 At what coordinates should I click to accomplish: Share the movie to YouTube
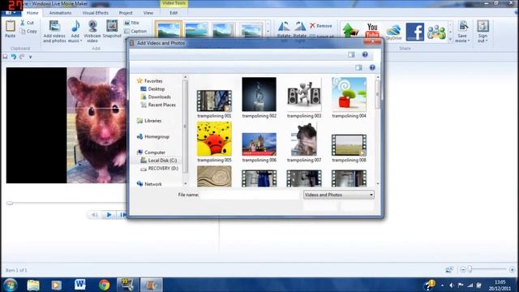(x=372, y=30)
